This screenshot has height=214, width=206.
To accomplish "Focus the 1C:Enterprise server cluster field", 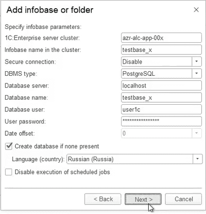I will click(x=161, y=38).
